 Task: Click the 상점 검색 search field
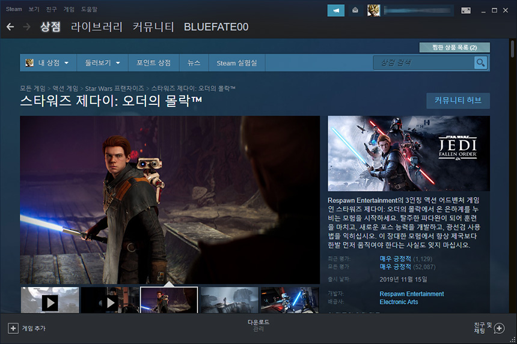tap(424, 62)
